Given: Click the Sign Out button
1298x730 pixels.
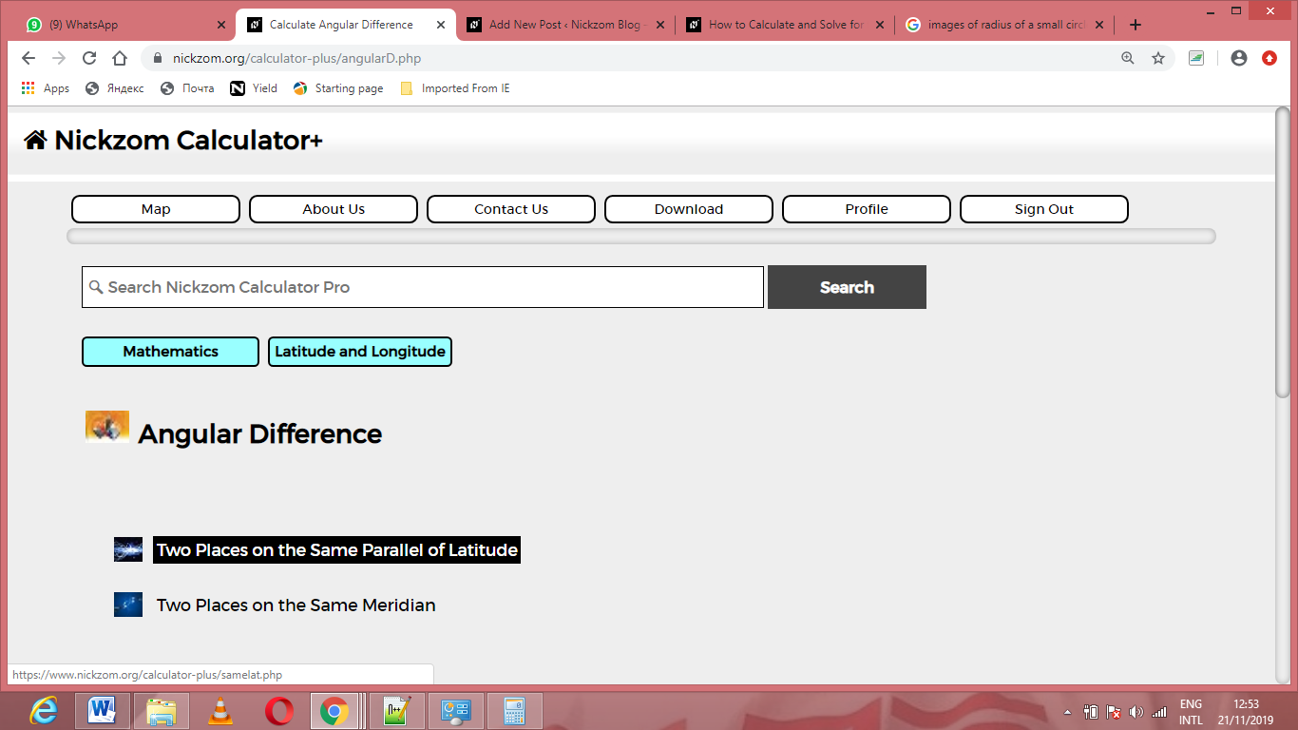Looking at the screenshot, I should pyautogui.click(x=1044, y=209).
